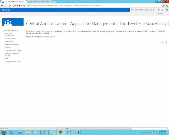
Task: Open SharePoint help question mark icon
Action: tap(163, 10)
